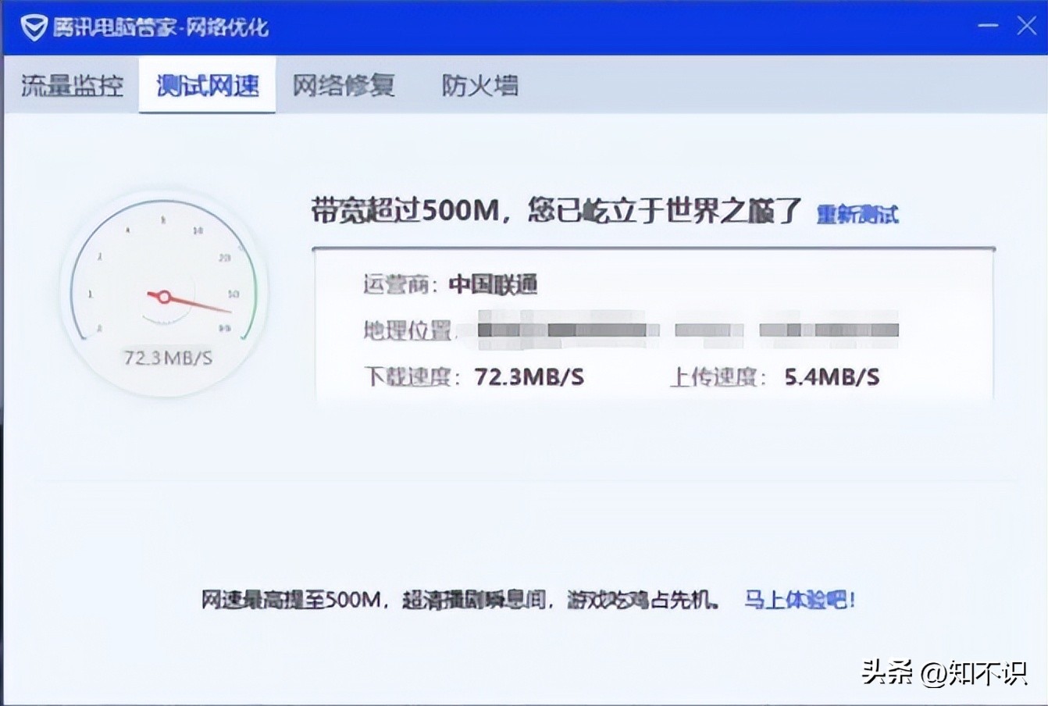The image size is (1048, 706).
Task: Click the promotional text about 500M speed
Action: click(x=461, y=600)
